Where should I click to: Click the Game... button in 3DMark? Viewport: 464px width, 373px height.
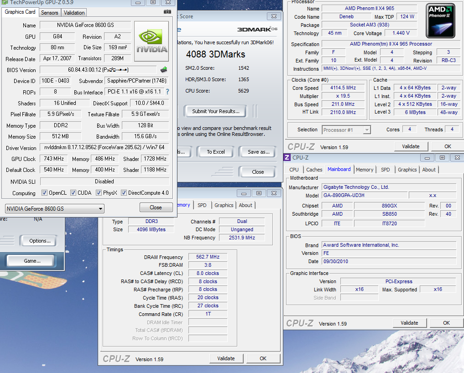coord(32,261)
